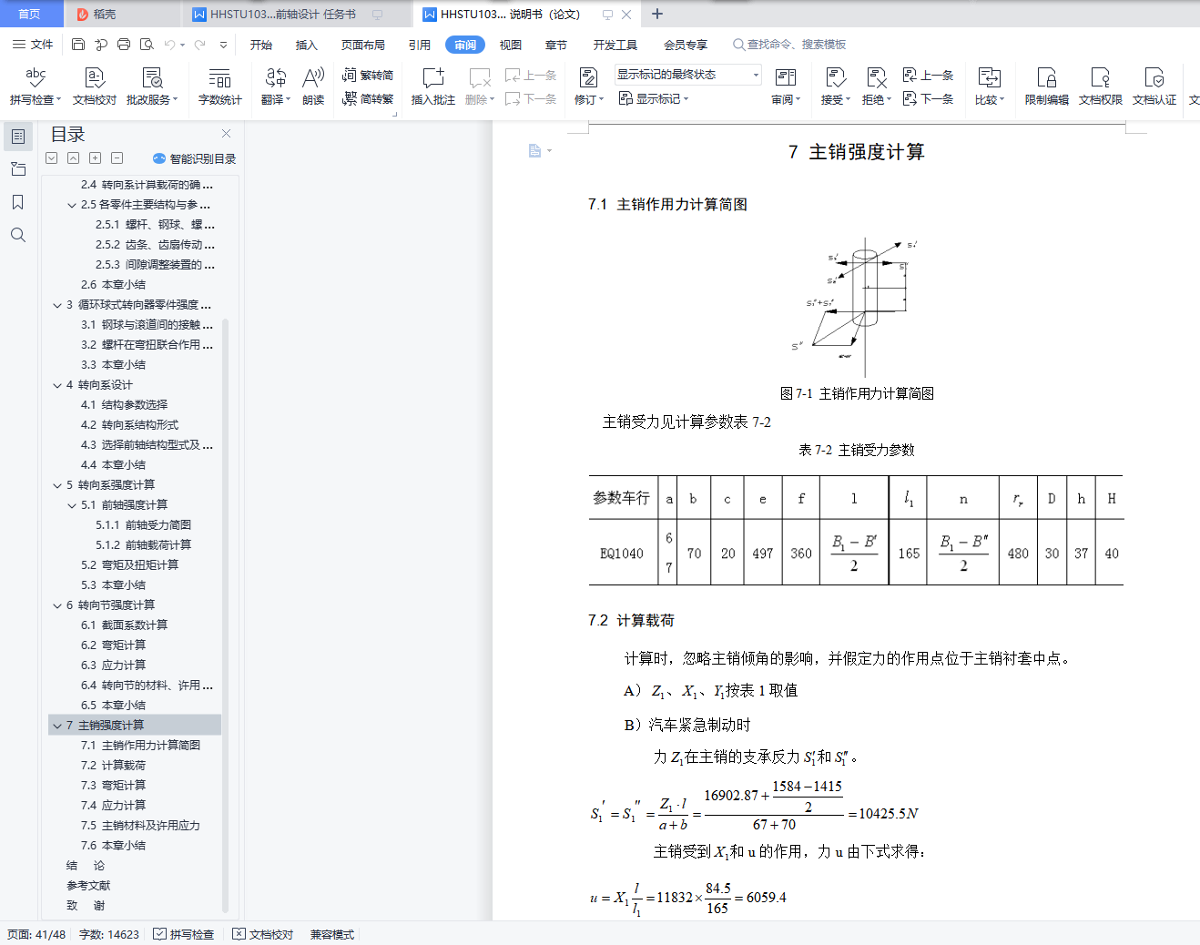Select the outline view icon in left sidebar
Image resolution: width=1200 pixels, height=945 pixels.
pyautogui.click(x=17, y=137)
